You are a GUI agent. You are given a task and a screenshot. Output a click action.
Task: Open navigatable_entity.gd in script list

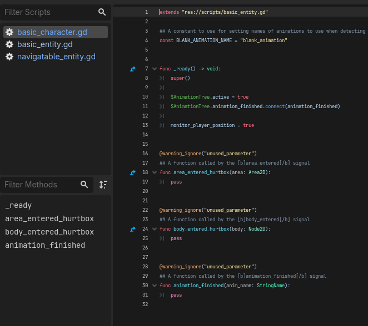click(x=56, y=57)
